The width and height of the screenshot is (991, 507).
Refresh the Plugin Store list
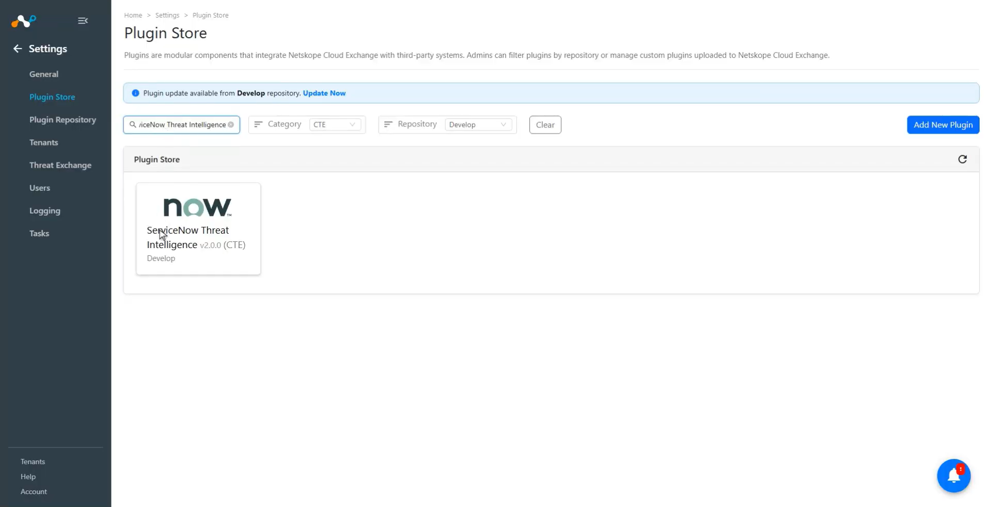click(962, 159)
